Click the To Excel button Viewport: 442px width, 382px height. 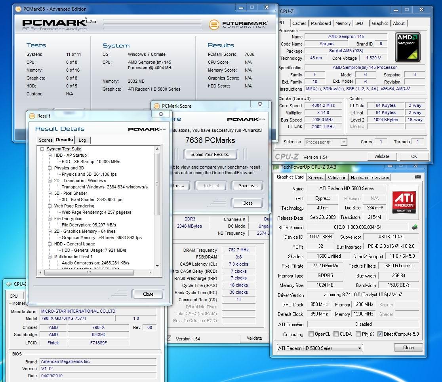coord(211,186)
